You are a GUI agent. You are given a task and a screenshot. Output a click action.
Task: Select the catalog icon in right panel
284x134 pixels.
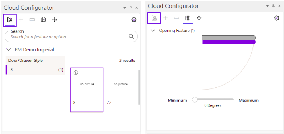pyautogui.click(x=154, y=18)
